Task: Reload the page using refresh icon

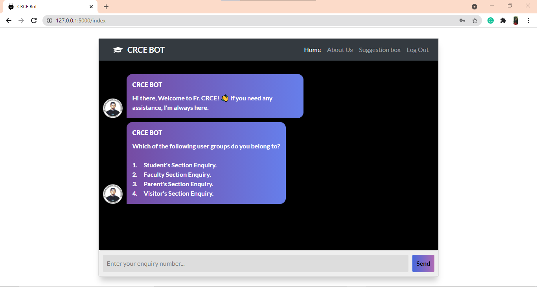Action: click(x=34, y=20)
